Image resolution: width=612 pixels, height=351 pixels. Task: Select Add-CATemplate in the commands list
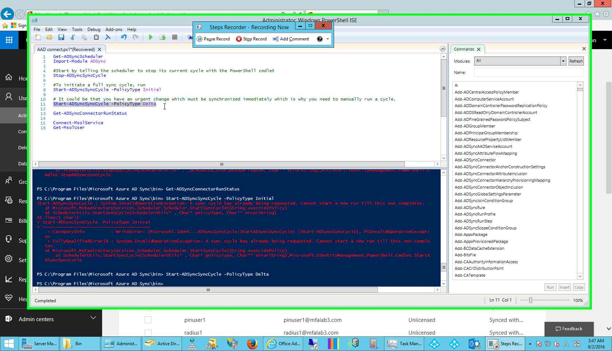coord(470,275)
